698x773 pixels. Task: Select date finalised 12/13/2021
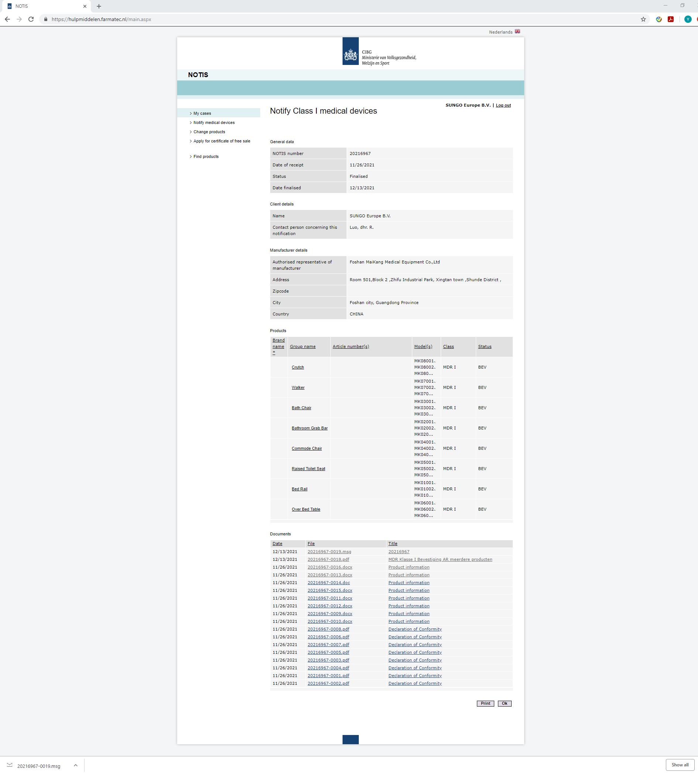[x=362, y=188]
